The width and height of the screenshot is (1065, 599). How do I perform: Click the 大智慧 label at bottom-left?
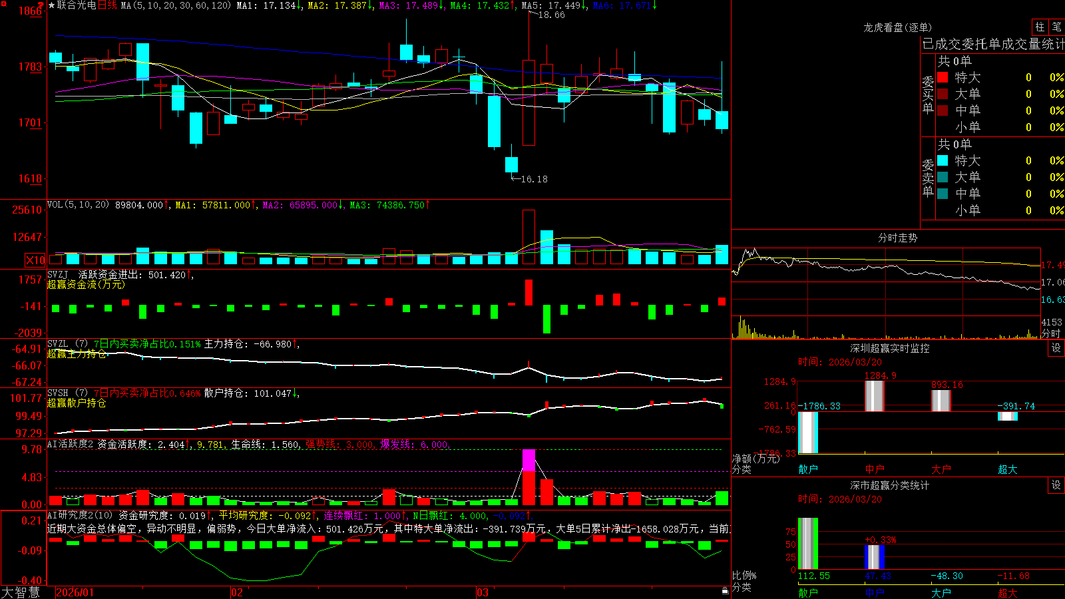21,592
